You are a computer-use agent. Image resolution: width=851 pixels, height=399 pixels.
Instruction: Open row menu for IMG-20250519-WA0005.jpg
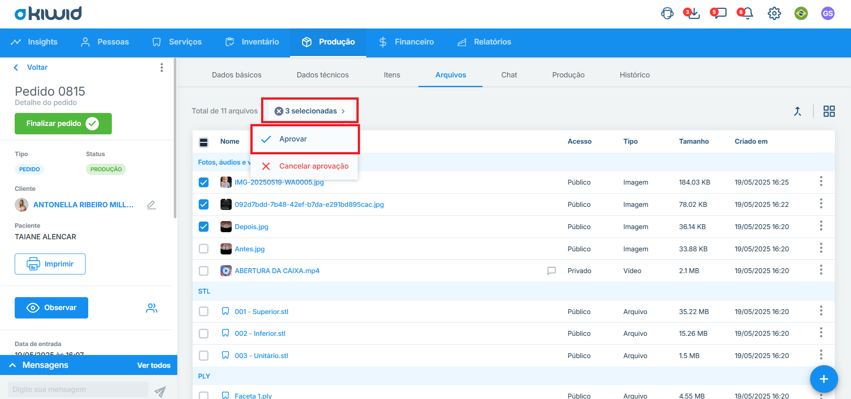821,181
